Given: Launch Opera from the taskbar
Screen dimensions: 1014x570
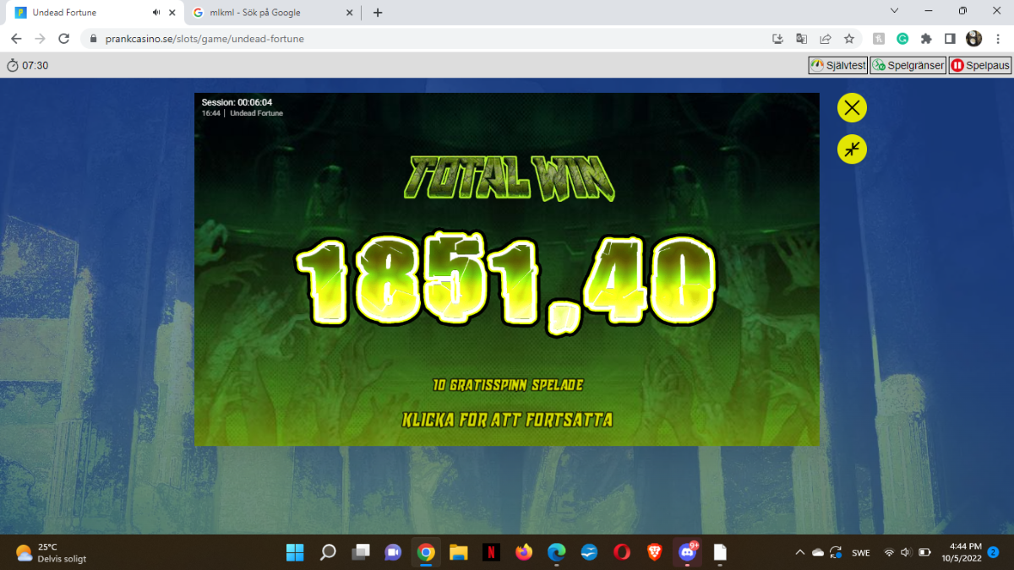Looking at the screenshot, I should coord(622,552).
